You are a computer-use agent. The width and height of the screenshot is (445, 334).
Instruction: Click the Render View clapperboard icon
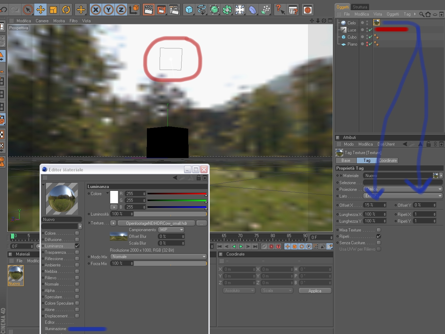coord(149,10)
